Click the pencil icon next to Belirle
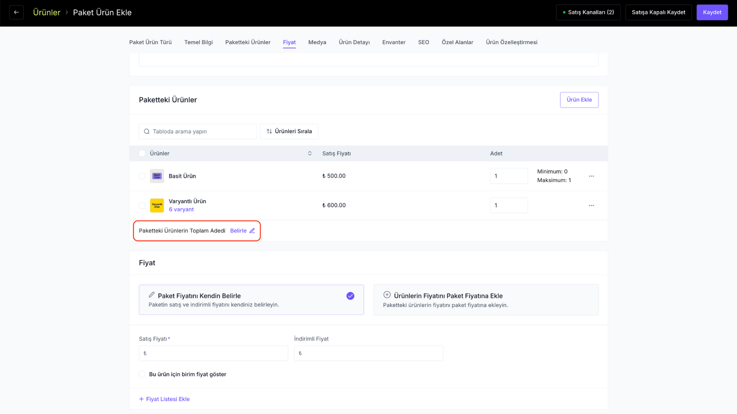737x414 pixels. click(252, 231)
